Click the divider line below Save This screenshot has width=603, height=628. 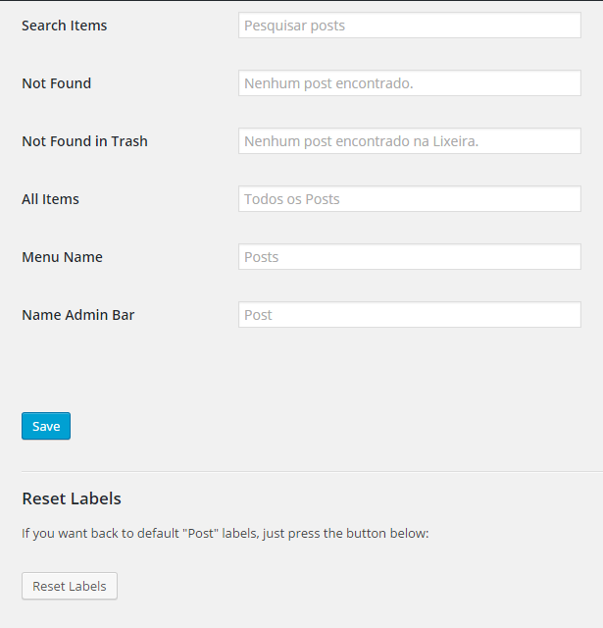pyautogui.click(x=312, y=471)
